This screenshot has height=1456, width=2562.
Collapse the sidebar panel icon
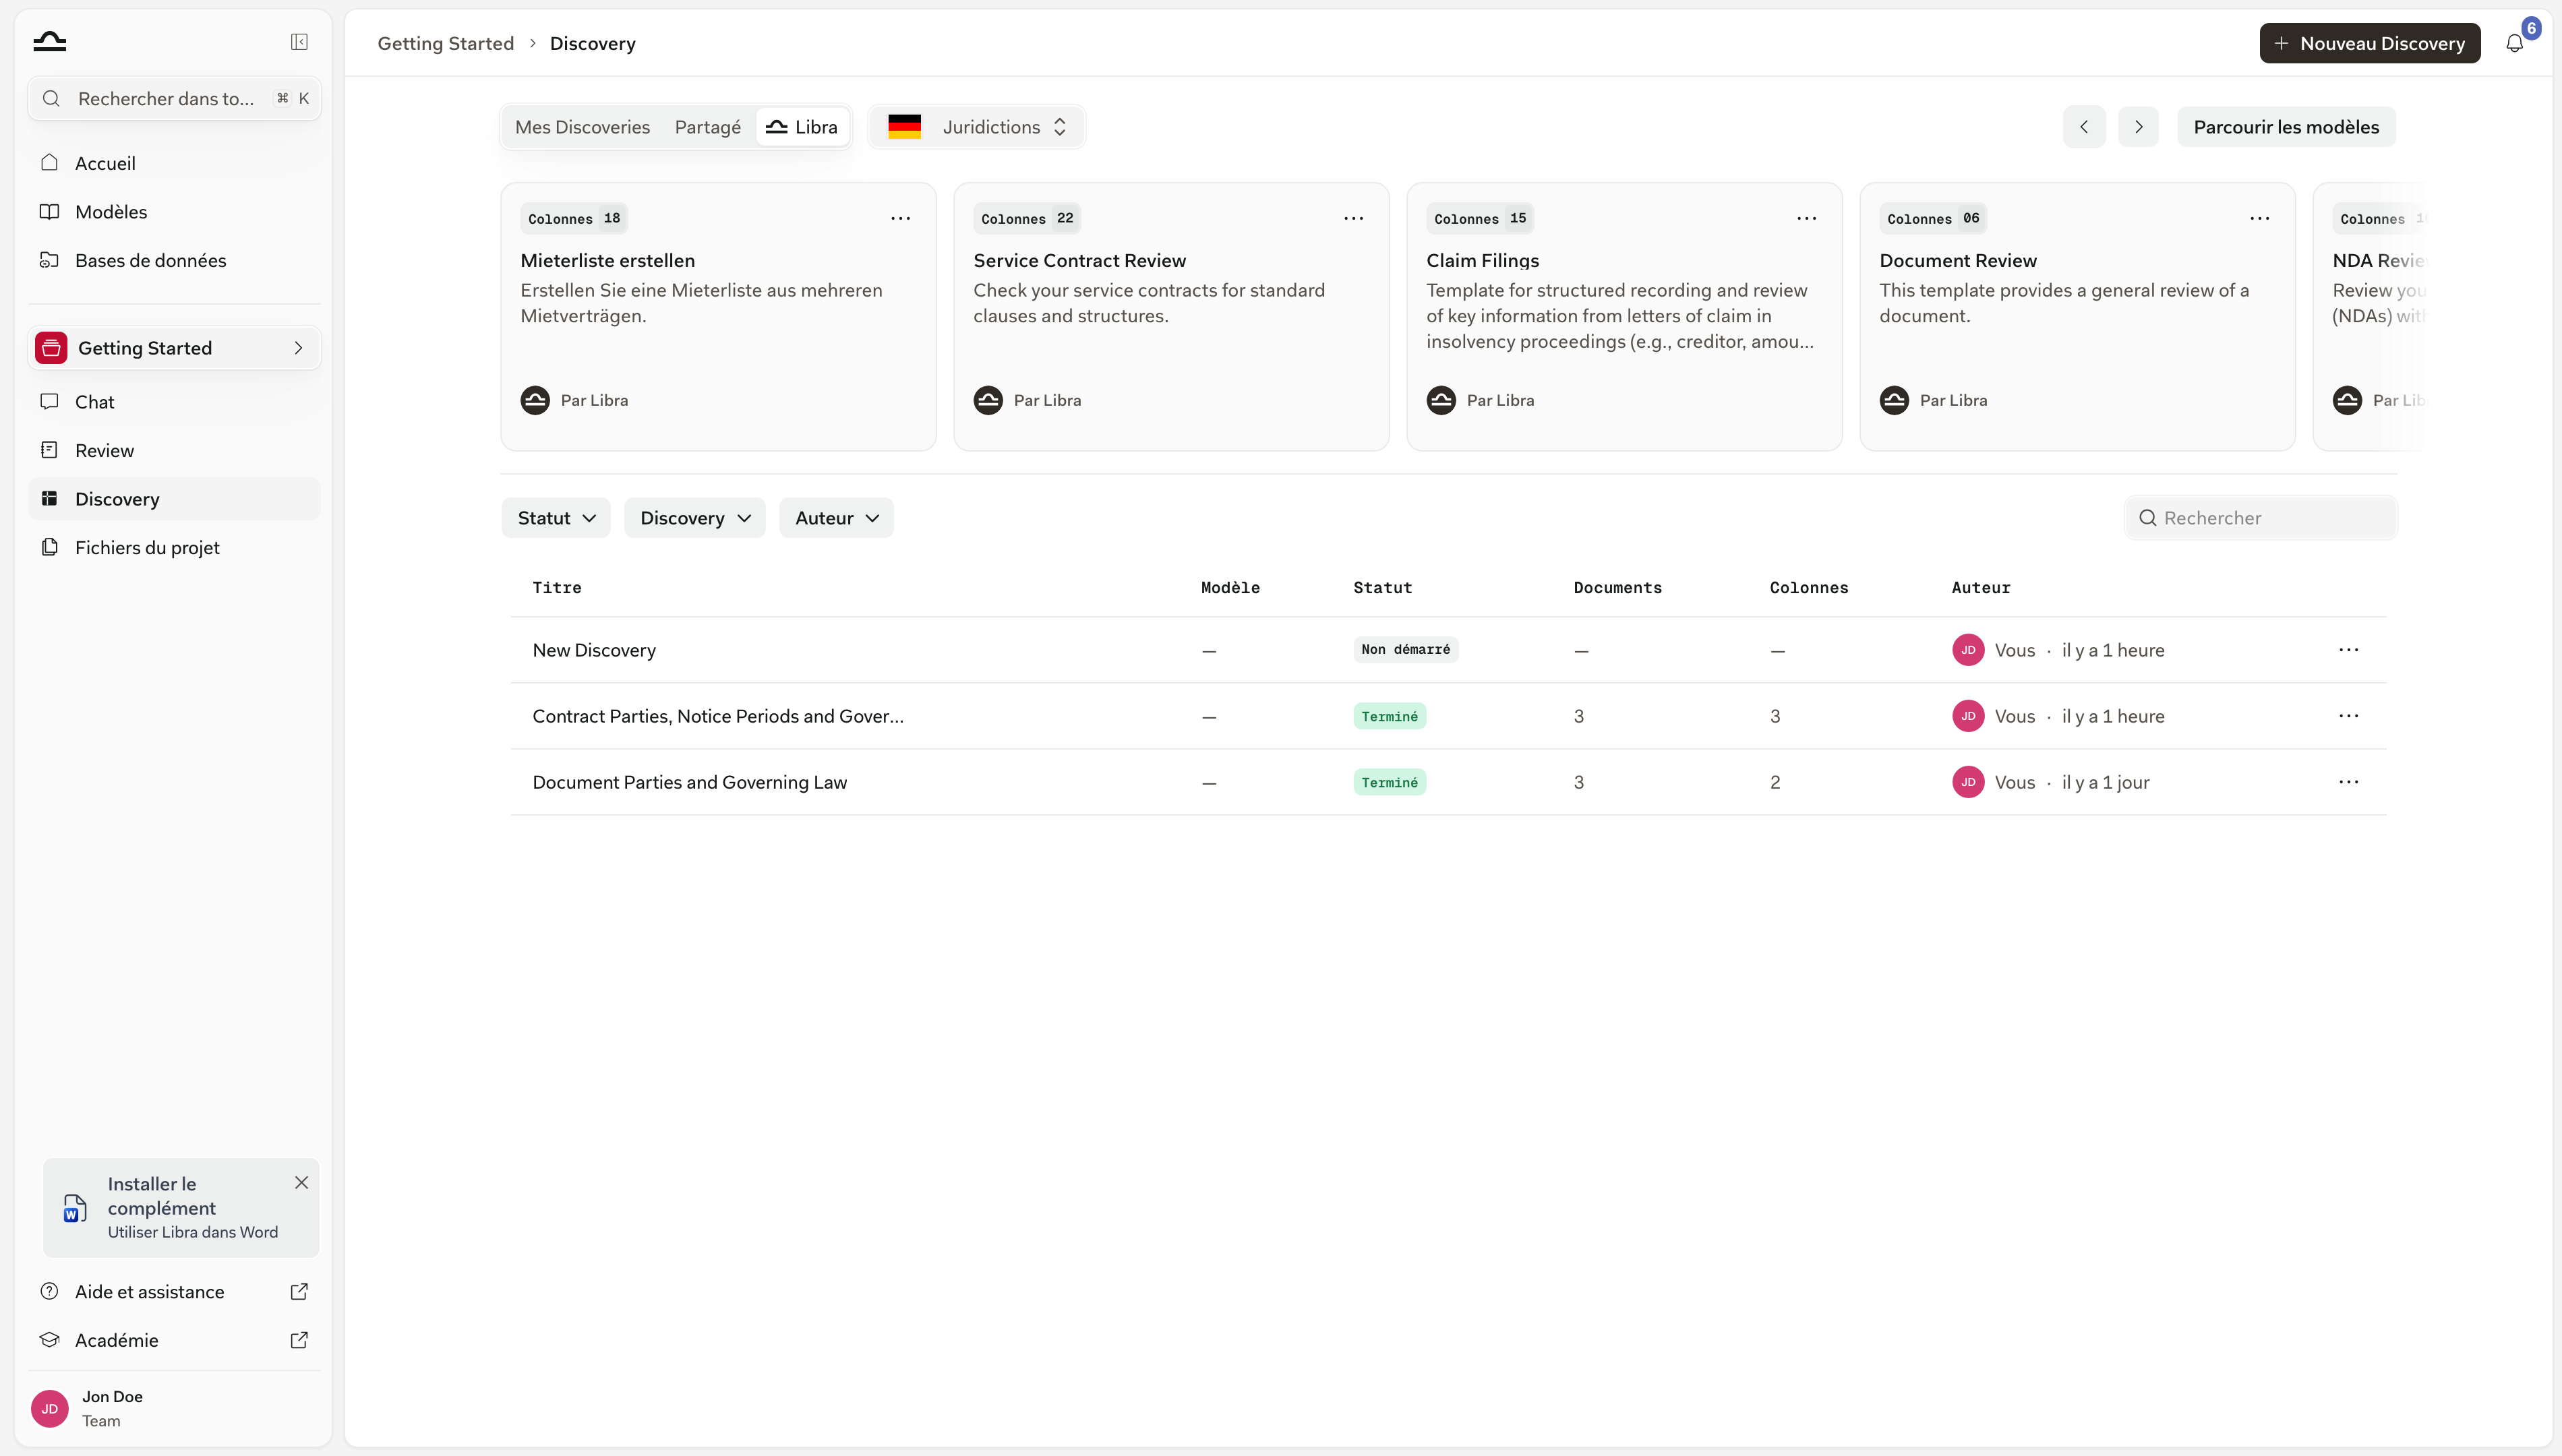pos(299,41)
